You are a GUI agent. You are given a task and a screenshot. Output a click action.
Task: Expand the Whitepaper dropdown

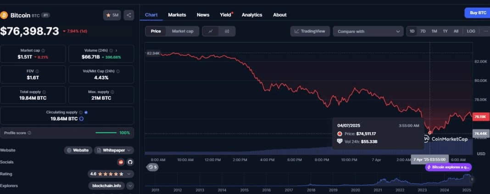pos(114,150)
